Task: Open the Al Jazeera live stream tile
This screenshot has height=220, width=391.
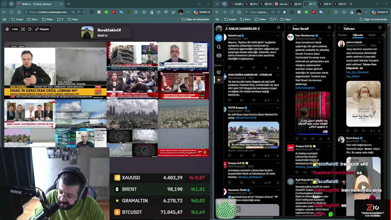Action: click(x=183, y=142)
